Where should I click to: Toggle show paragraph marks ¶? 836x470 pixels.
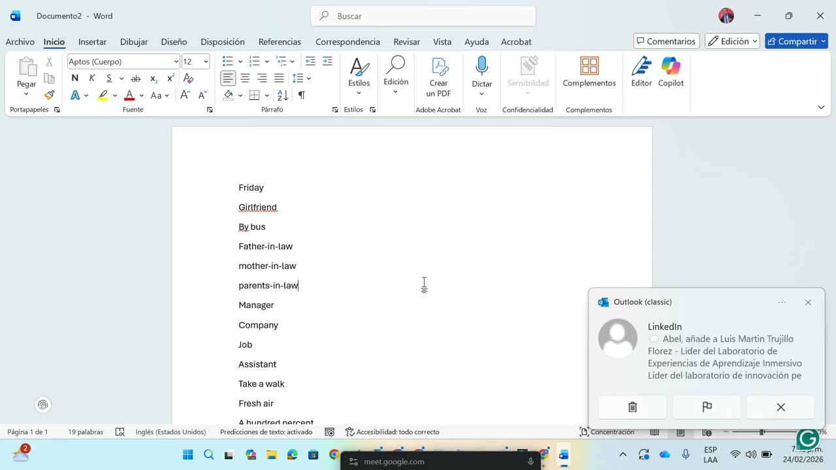pos(301,95)
